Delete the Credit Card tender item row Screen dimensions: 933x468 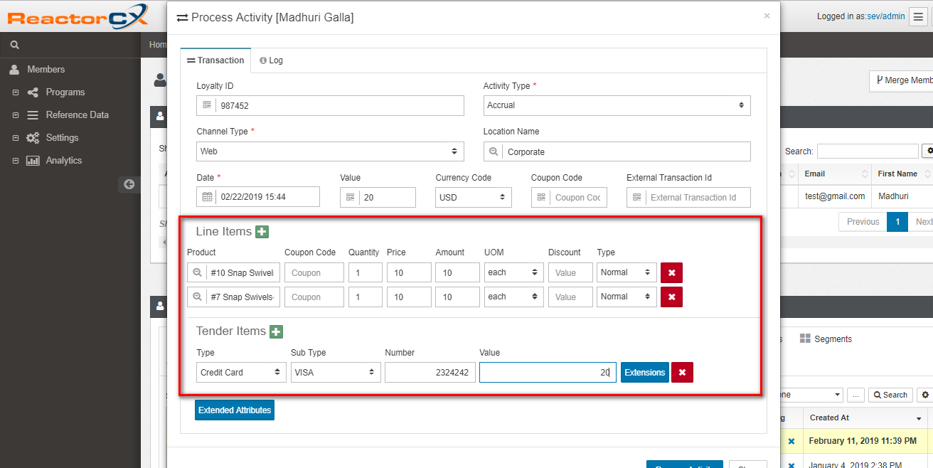coord(682,373)
